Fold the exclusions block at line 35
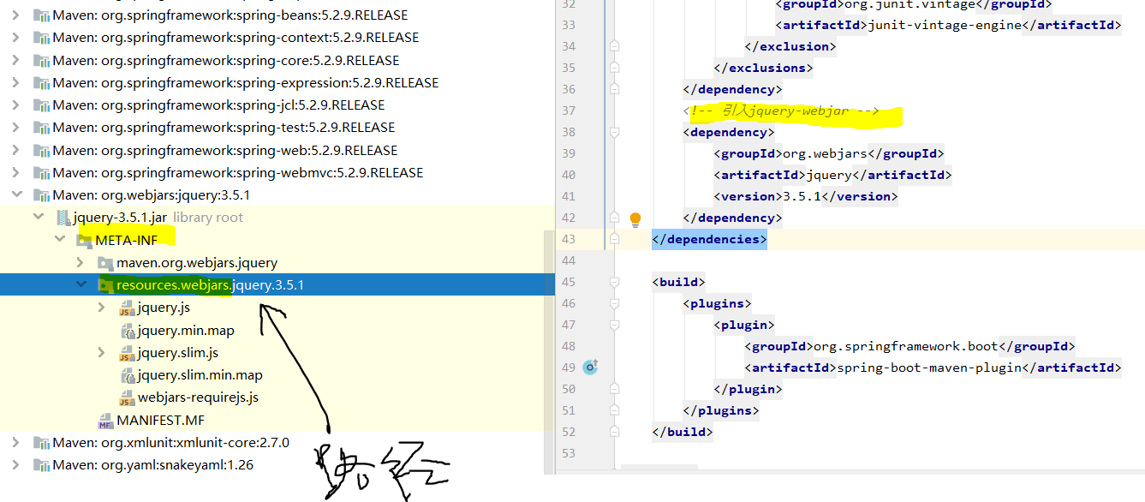Screen dimensions: 1145x502 click(x=614, y=68)
